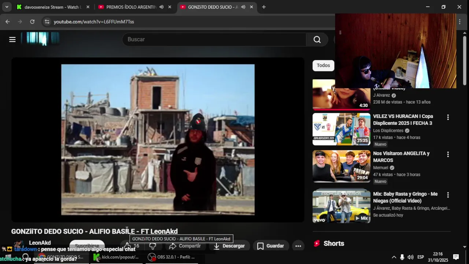
Task: Open the VELEZ VS HURACAN thumbnail
Action: click(x=341, y=129)
